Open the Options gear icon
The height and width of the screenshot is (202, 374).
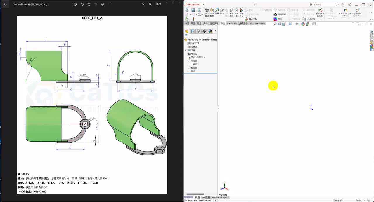coord(200,14)
